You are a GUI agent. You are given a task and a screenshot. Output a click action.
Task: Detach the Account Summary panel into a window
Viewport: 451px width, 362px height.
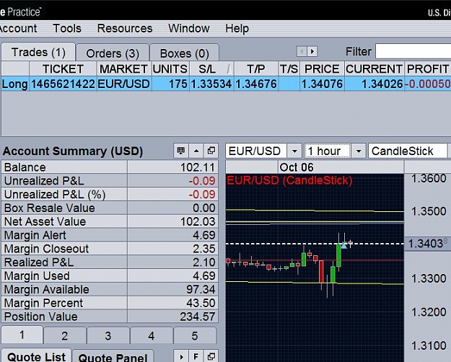211,151
